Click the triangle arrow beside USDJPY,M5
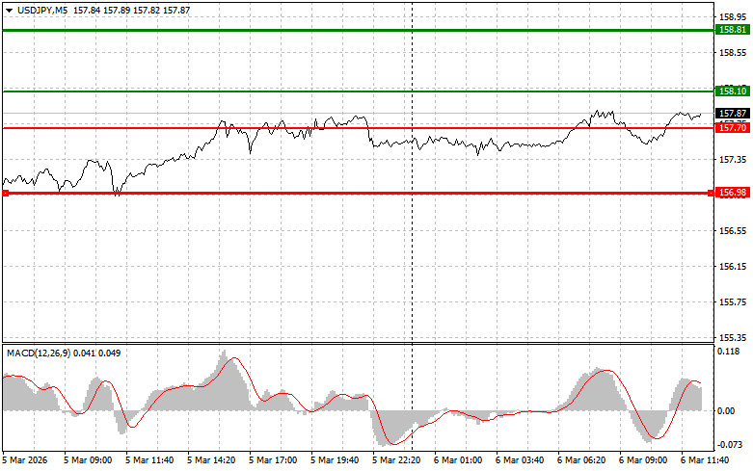This screenshot has height=471, width=753. pyautogui.click(x=9, y=10)
